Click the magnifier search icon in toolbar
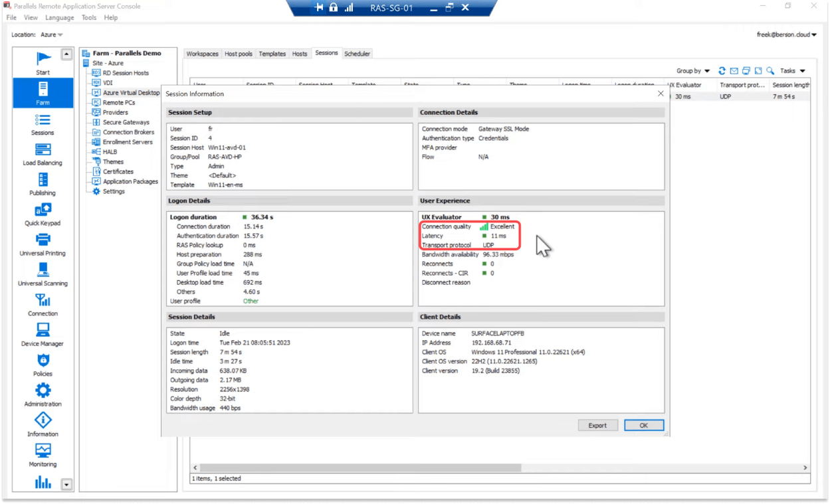The width and height of the screenshot is (830, 504). (x=770, y=71)
